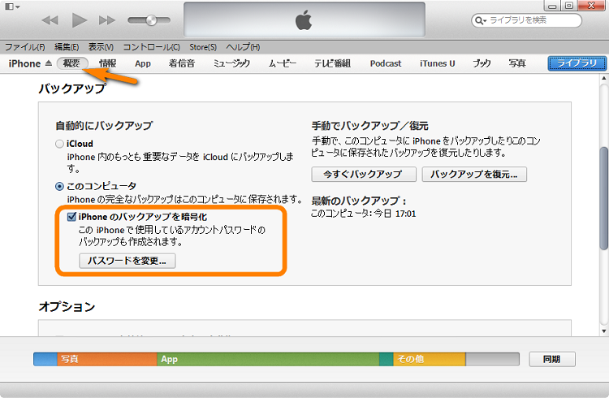Click the scrollbar up arrow
The width and height of the screenshot is (609, 398).
click(x=604, y=78)
